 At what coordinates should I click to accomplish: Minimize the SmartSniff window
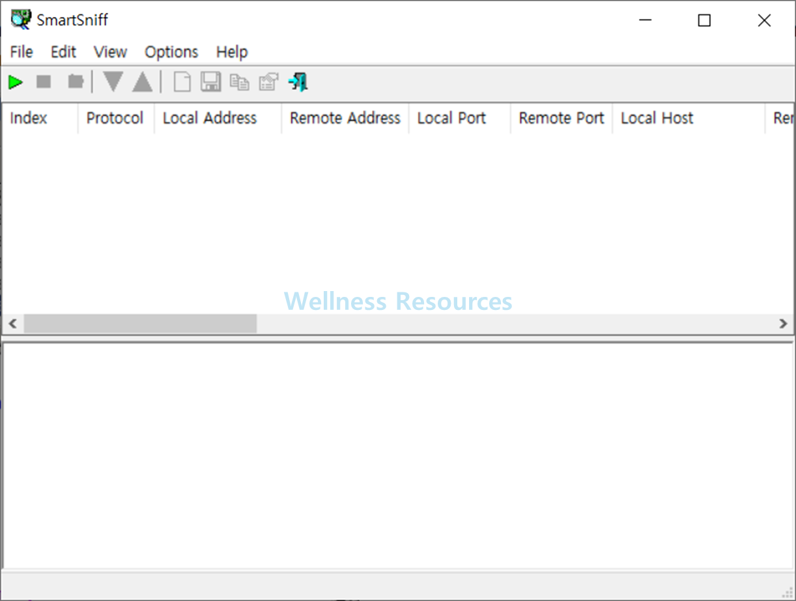[x=645, y=20]
